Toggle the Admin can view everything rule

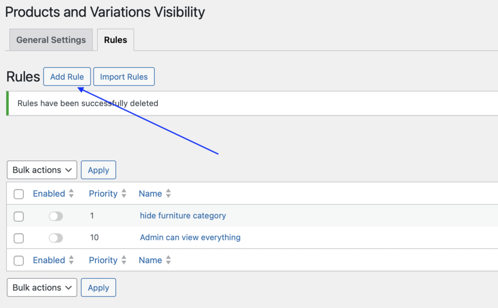[x=56, y=238]
